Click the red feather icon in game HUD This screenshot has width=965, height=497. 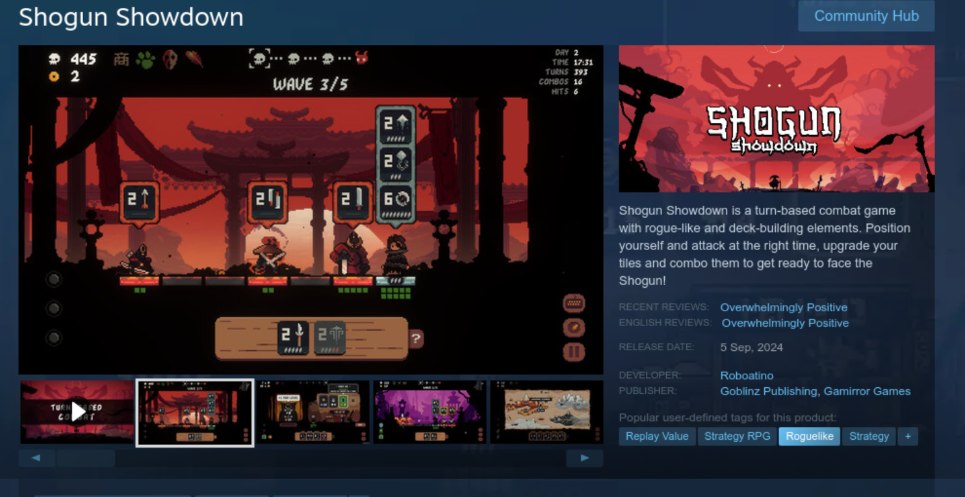click(194, 59)
